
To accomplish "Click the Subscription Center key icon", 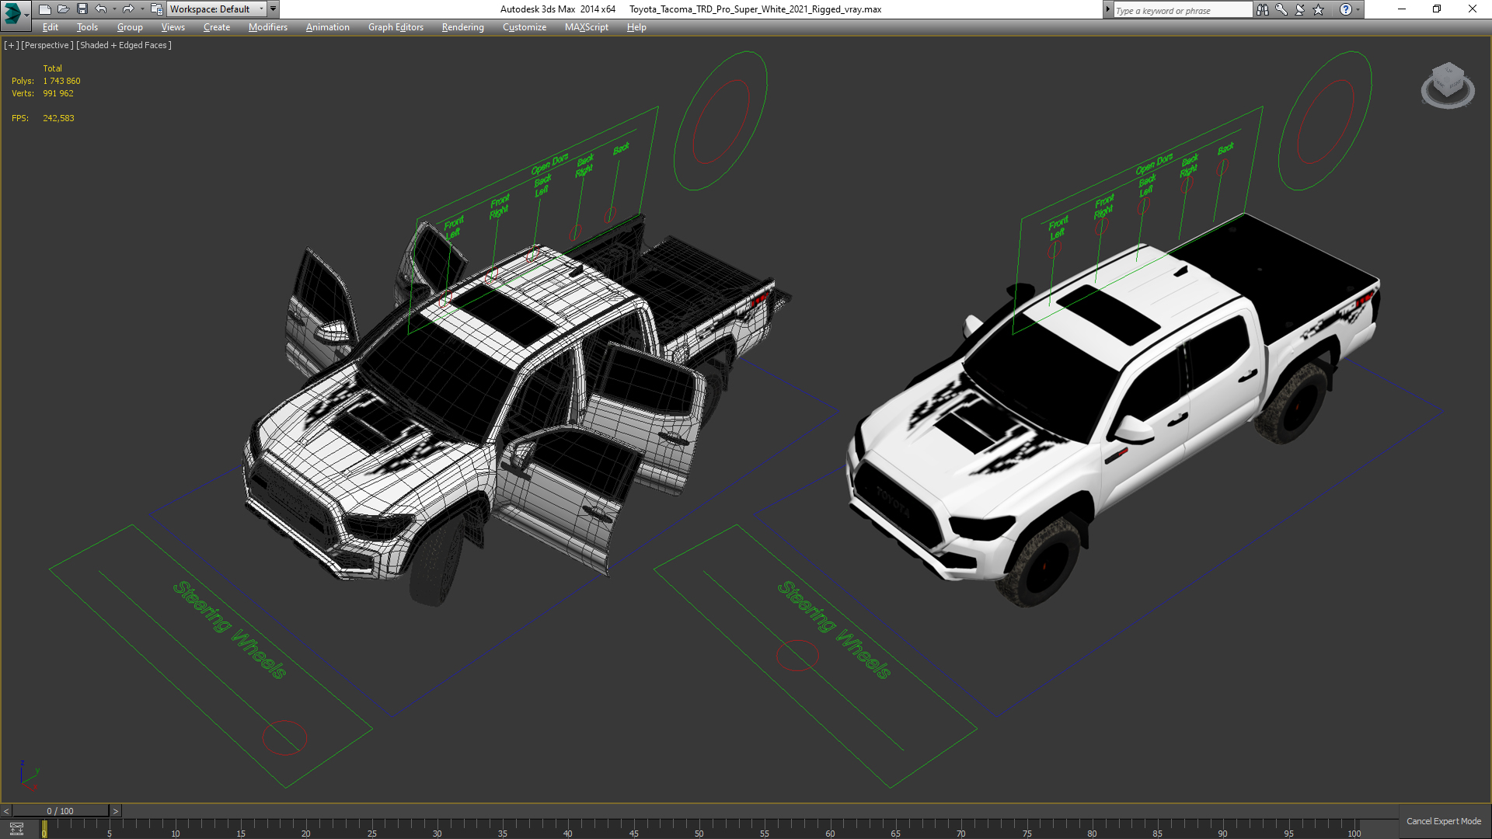I will pyautogui.click(x=1281, y=9).
